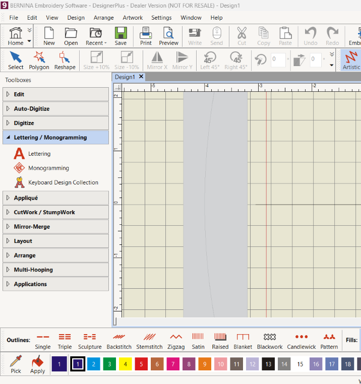Screen dimensions: 361x384
Task: Toggle the Artistic view mode
Action: tap(351, 60)
